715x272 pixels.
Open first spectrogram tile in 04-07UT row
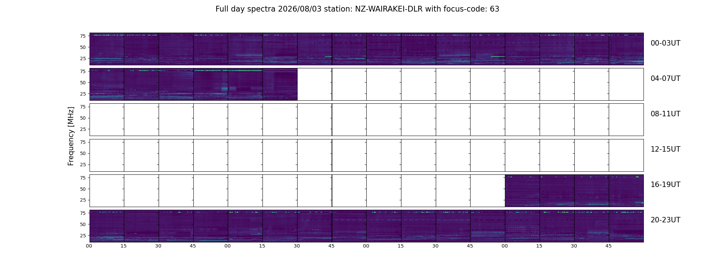[x=107, y=84]
